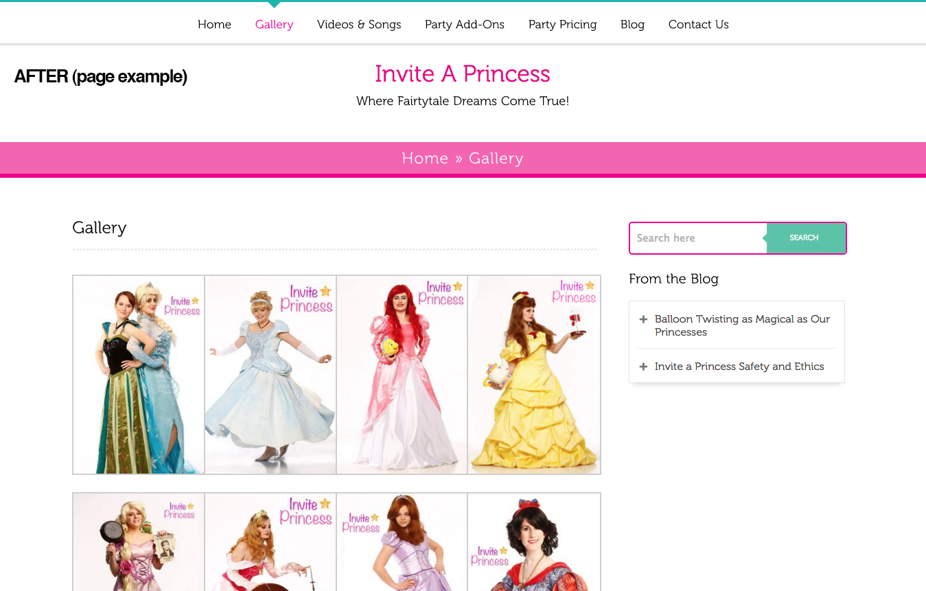The height and width of the screenshot is (591, 926).
Task: Open Party Add-Ons page
Action: pyautogui.click(x=464, y=25)
